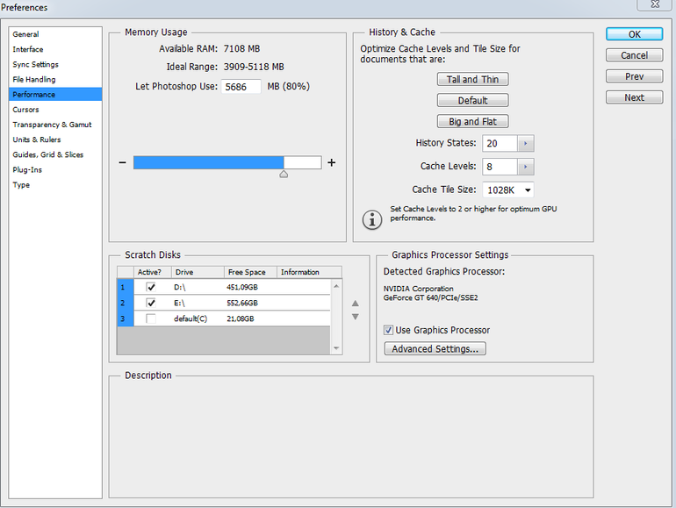Click the minus icon left of memory slider
This screenshot has height=508, width=676.
coord(122,162)
